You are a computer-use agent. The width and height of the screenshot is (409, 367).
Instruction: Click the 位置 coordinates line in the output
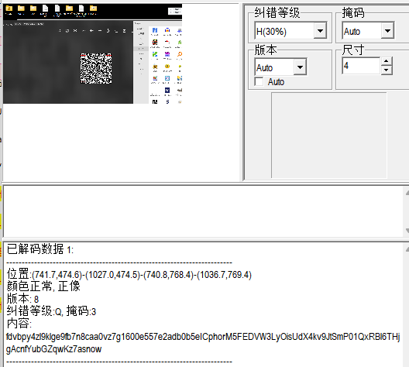(x=129, y=274)
